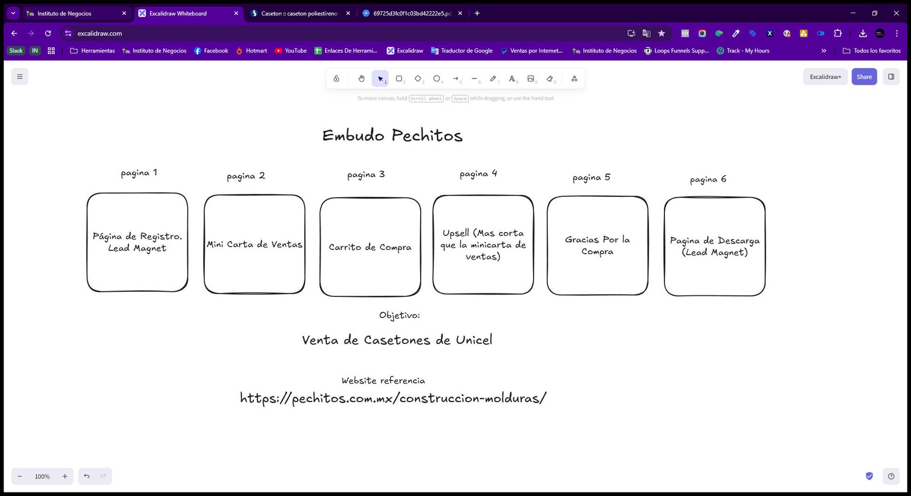Select the arrow Selection tool
Viewport: 911px width, 496px height.
click(x=380, y=78)
